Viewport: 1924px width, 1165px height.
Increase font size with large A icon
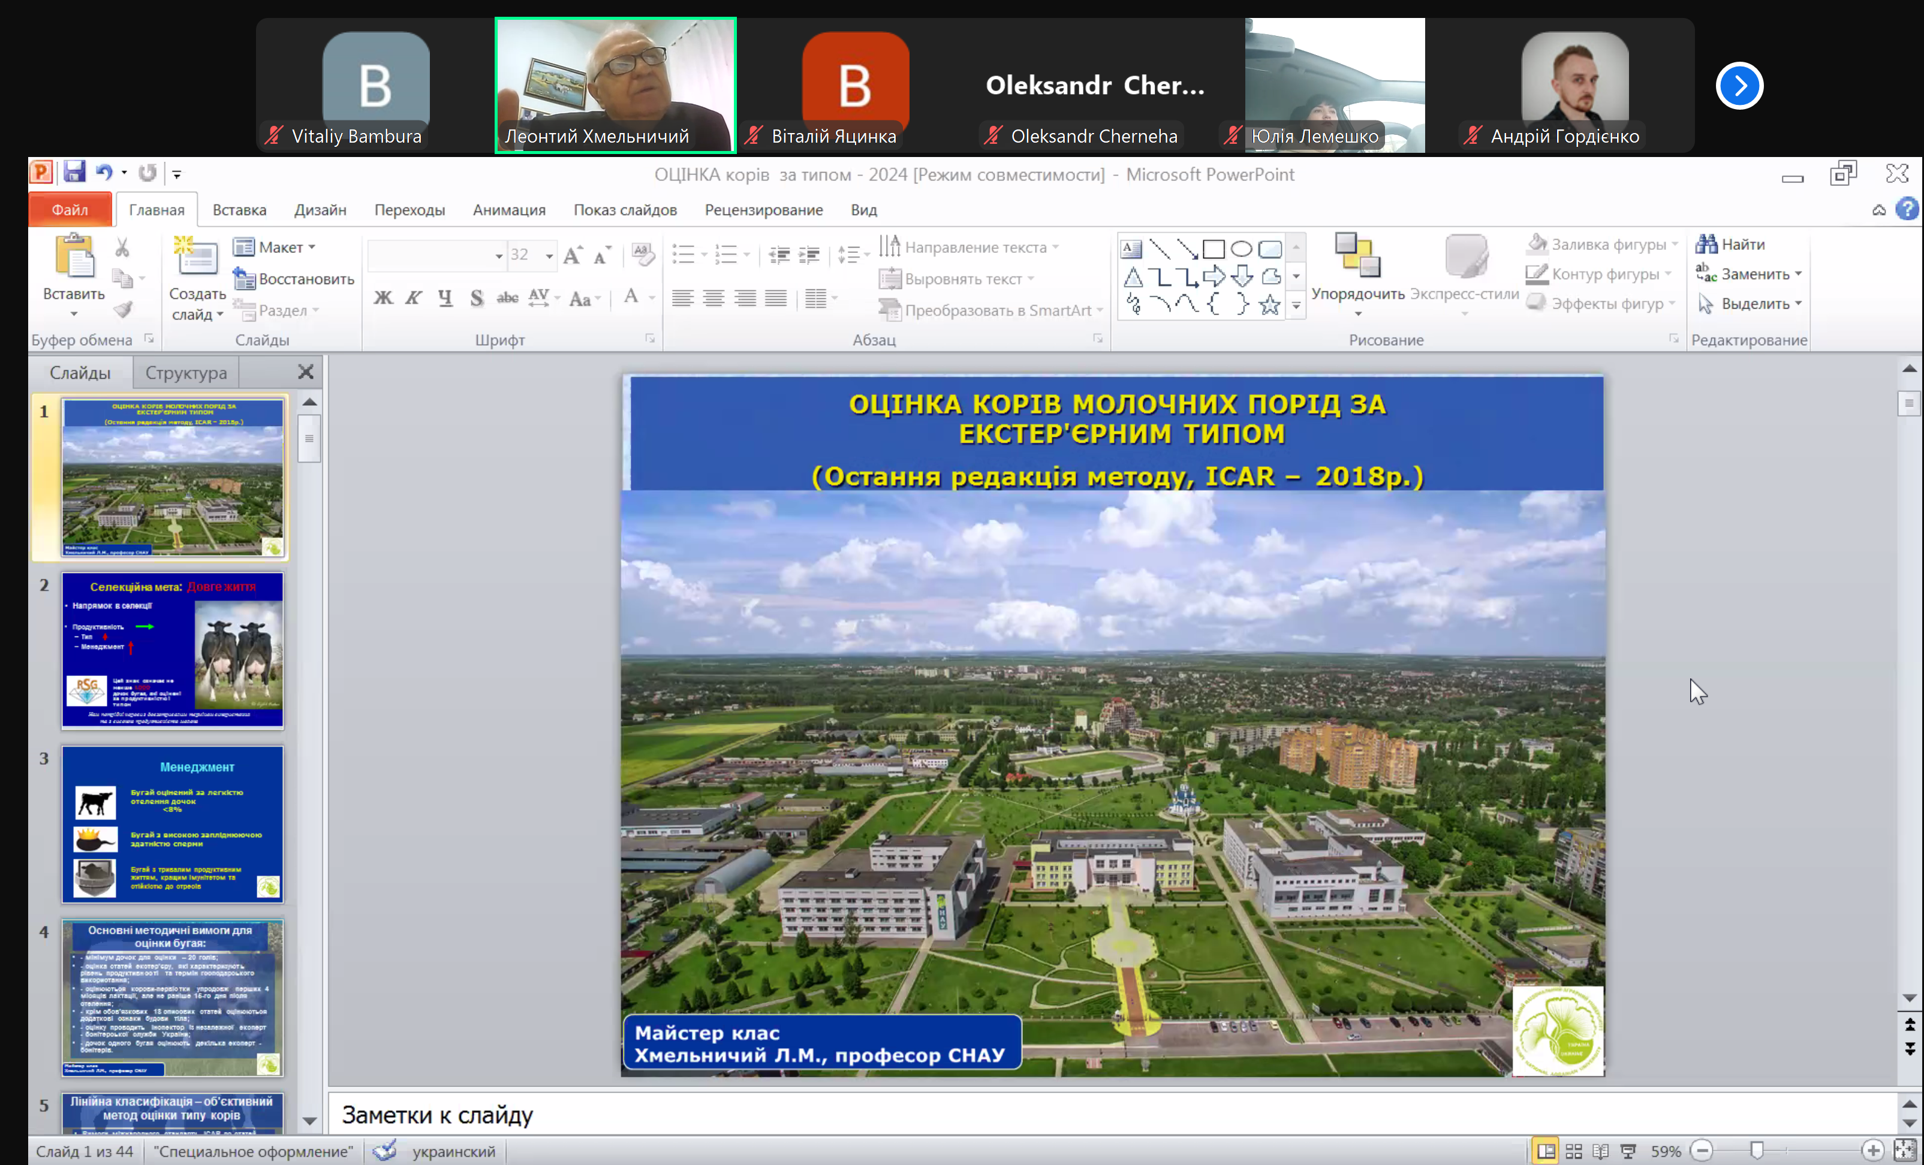(x=573, y=254)
